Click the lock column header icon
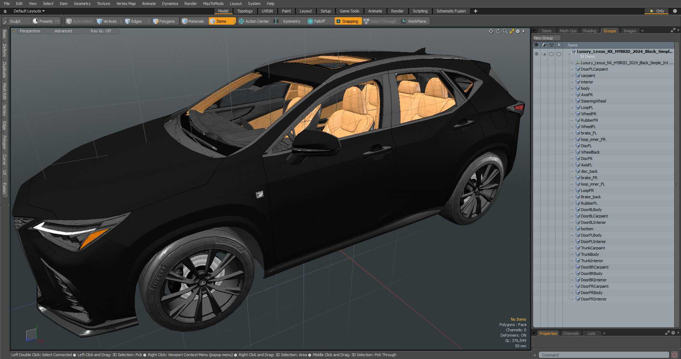 tap(552, 45)
